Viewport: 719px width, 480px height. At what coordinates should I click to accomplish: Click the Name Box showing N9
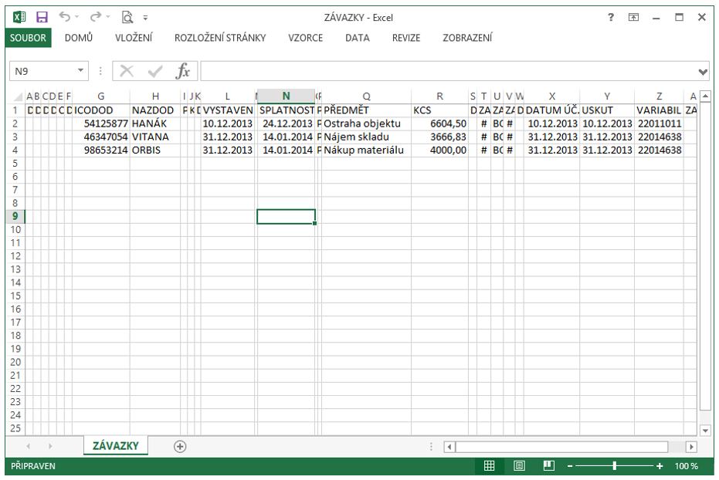point(42,71)
